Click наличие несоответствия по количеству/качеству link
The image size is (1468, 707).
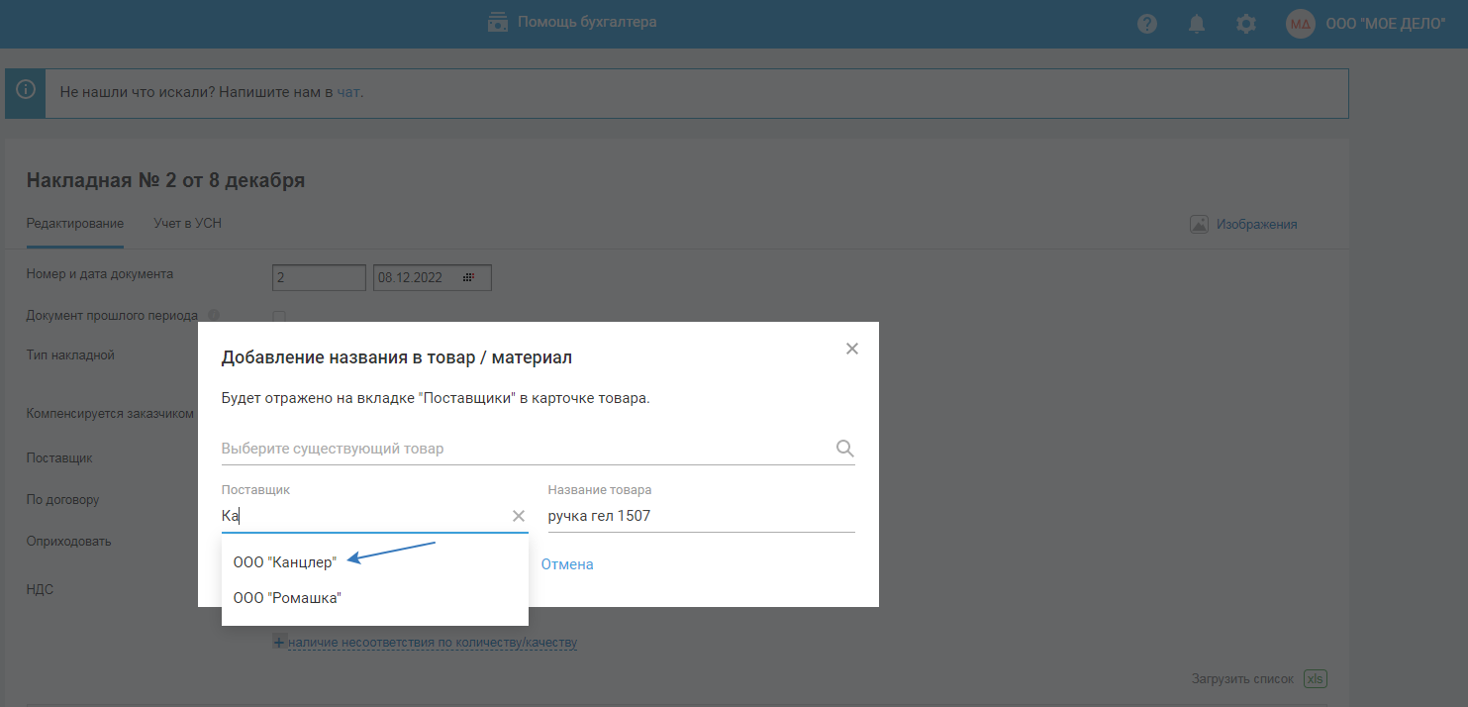pos(433,643)
